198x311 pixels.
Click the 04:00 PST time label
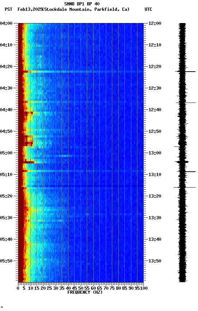[x=6, y=23]
